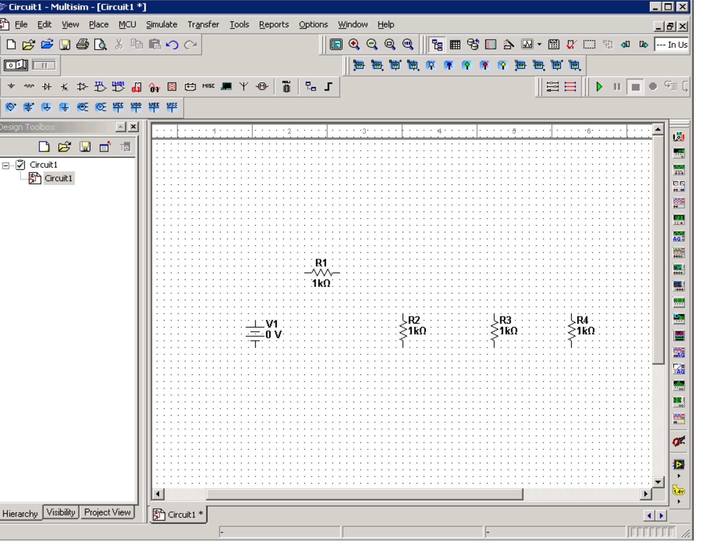The image size is (701, 542).
Task: Switch to the Visibility tab
Action: (61, 513)
